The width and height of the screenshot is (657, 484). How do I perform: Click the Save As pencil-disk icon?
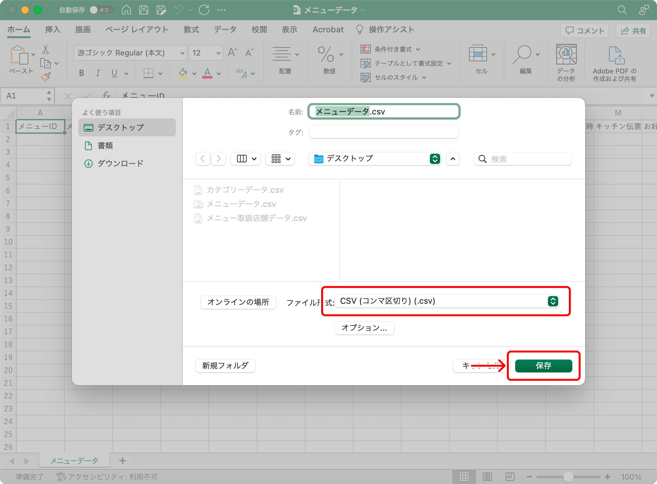point(161,10)
